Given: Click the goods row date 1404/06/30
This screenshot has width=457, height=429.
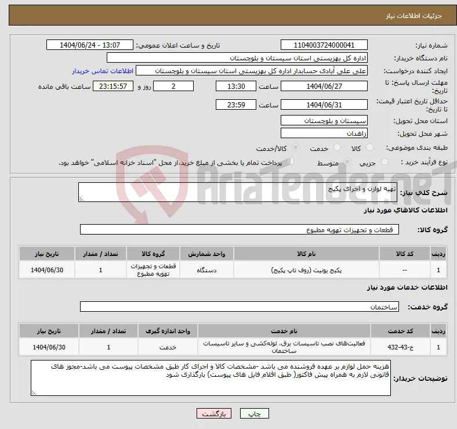Looking at the screenshot, I should point(47,271).
